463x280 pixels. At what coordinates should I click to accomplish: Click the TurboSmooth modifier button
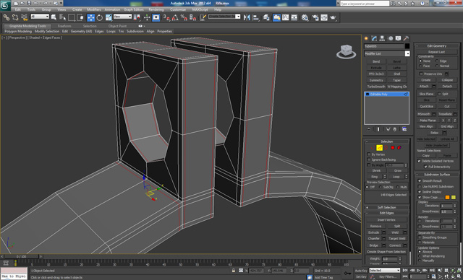pos(376,87)
